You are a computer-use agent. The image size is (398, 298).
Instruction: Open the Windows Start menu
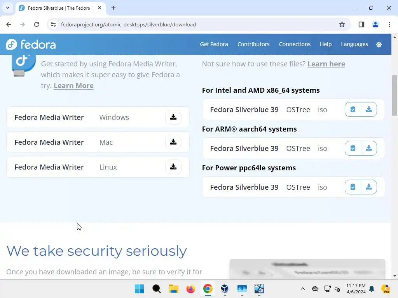(x=139, y=289)
